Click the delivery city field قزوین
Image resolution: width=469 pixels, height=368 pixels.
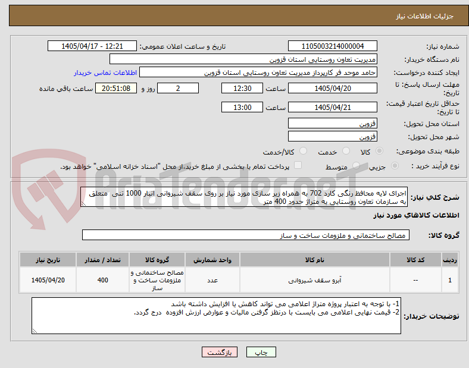point(332,136)
